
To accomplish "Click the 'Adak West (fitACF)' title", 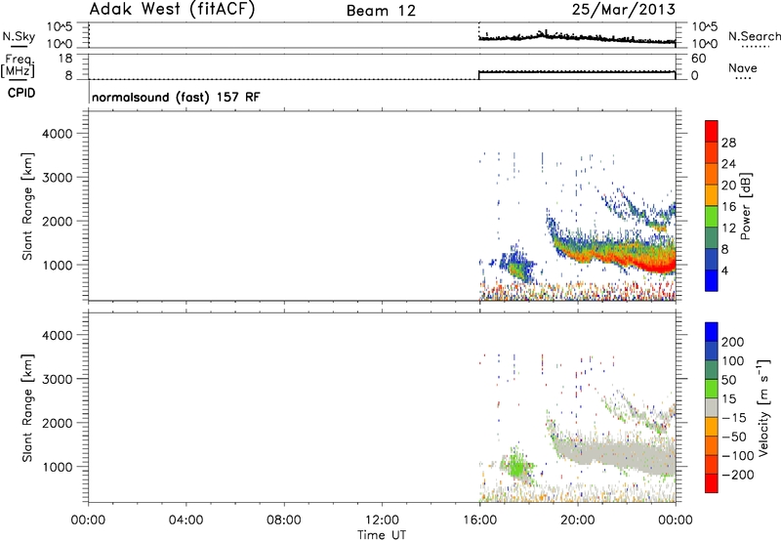I will (172, 10).
